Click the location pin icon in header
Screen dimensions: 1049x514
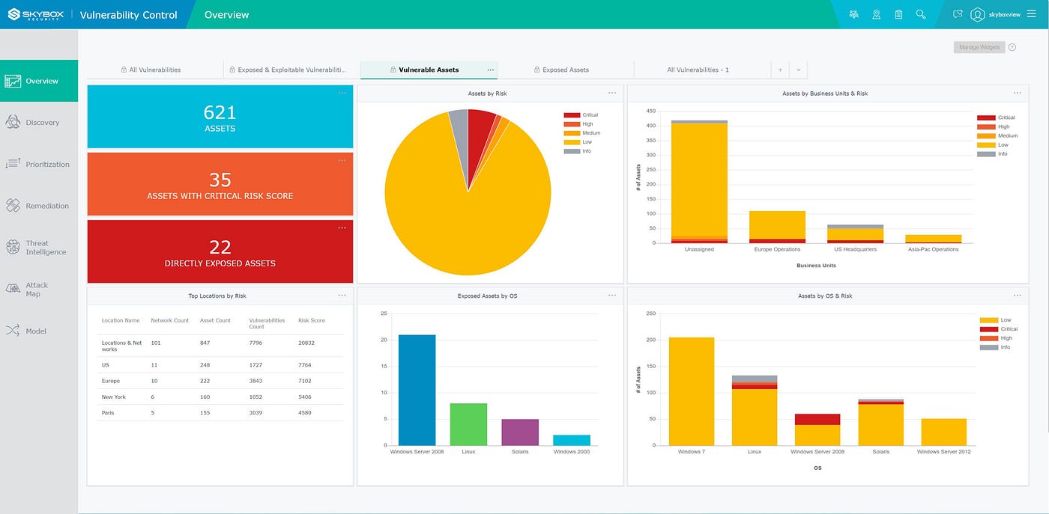(x=876, y=14)
